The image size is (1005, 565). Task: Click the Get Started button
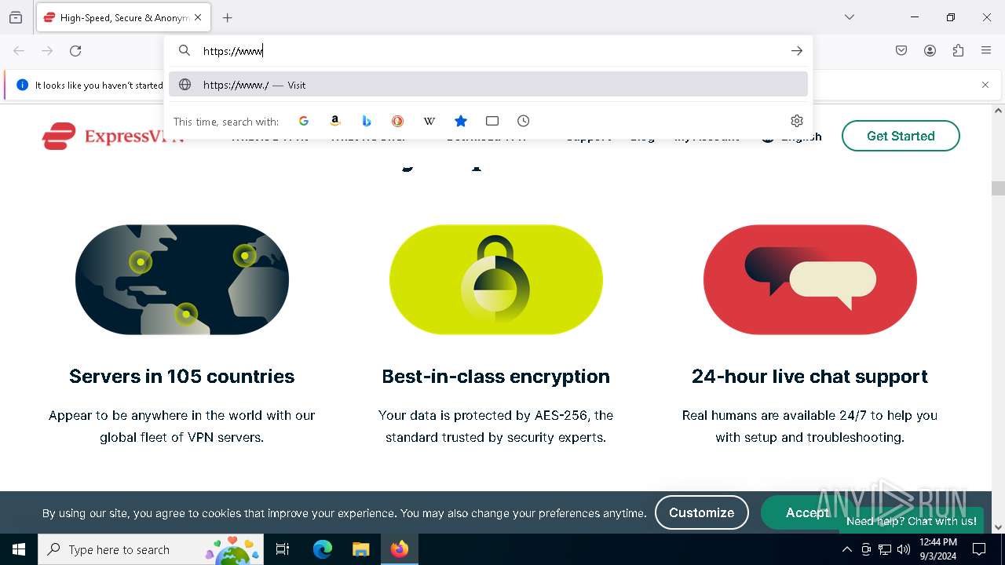pyautogui.click(x=901, y=136)
